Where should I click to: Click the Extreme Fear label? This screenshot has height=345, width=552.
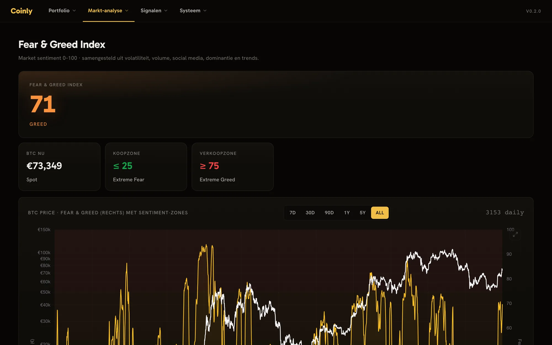click(x=129, y=180)
